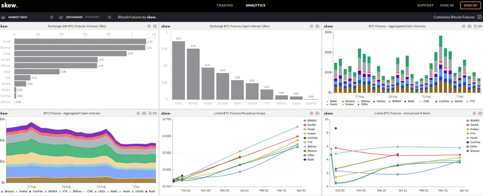Snapshot the Annualised % Basis chart
The height and width of the screenshot is (196, 483).
pos(480,113)
